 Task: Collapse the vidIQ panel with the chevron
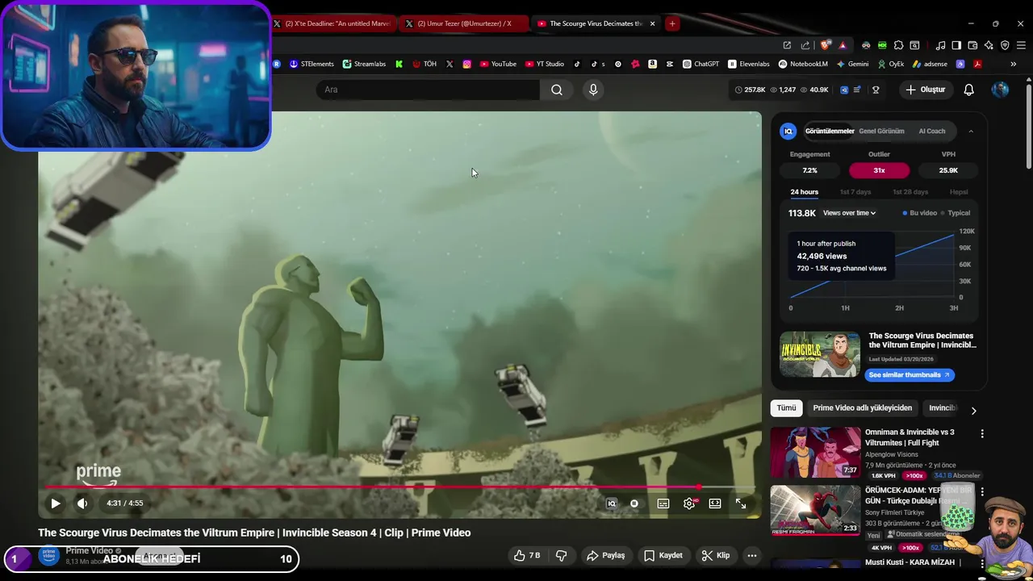click(x=971, y=131)
